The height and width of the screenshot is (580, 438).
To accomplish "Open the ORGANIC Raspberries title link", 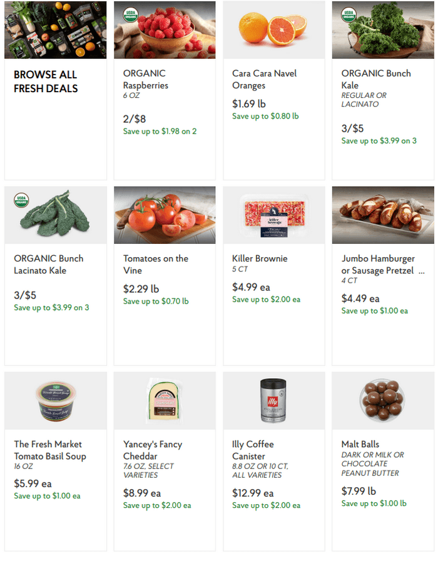I will pyautogui.click(x=145, y=79).
